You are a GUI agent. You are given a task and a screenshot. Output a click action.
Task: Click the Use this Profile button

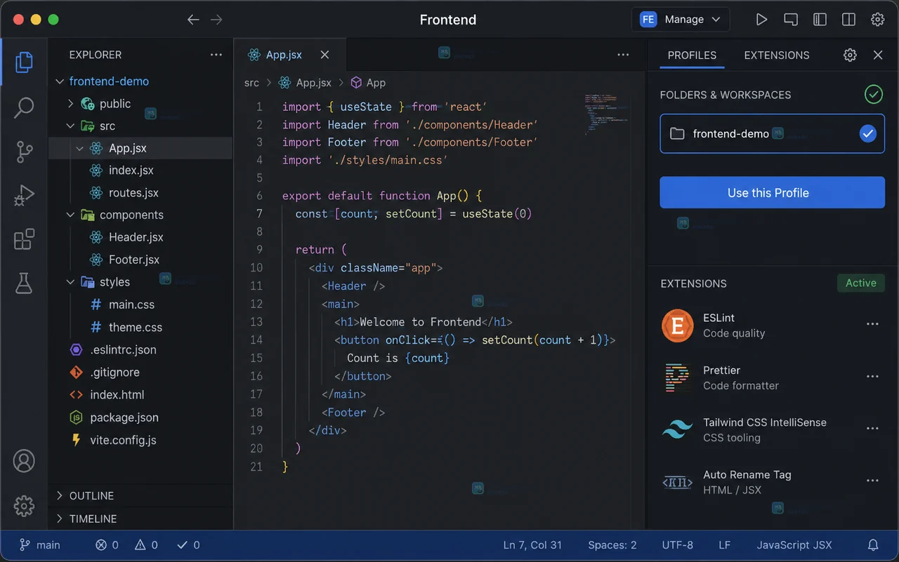(x=772, y=192)
